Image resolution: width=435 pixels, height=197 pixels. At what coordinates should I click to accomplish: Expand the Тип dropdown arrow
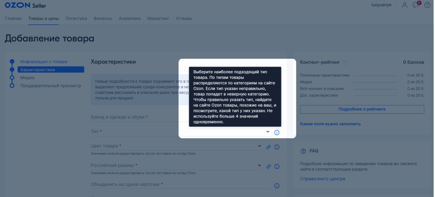click(x=268, y=131)
